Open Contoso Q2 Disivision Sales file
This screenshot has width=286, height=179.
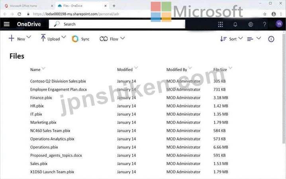tap(58, 81)
